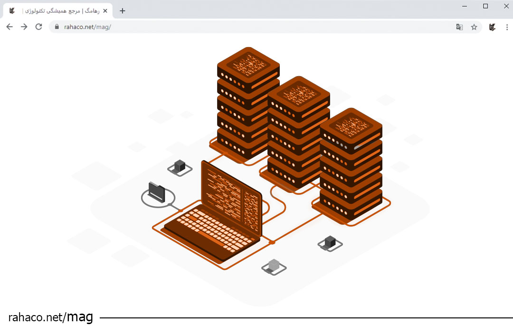
Task: Click the forward navigation arrow
Action: 24,27
